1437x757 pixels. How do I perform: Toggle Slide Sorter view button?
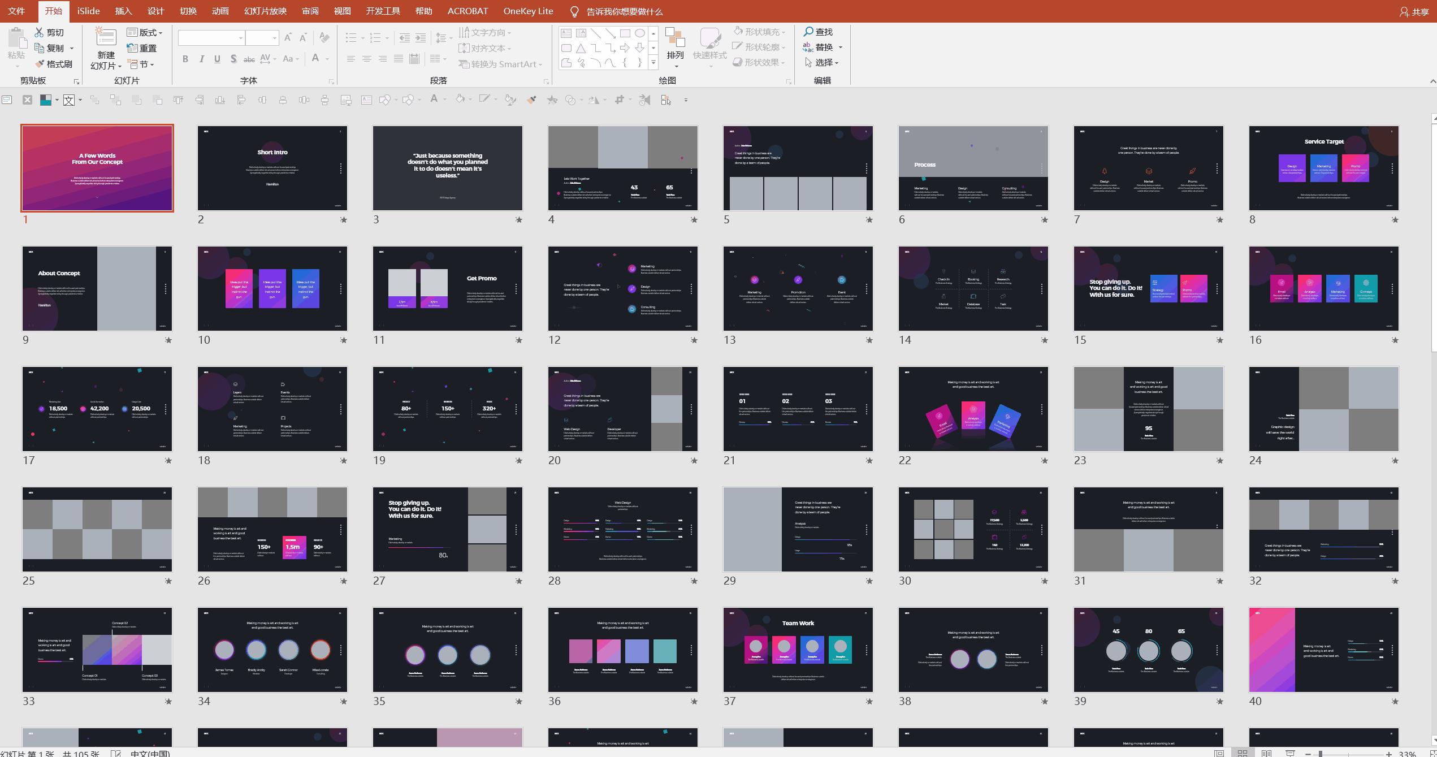pyautogui.click(x=1243, y=753)
